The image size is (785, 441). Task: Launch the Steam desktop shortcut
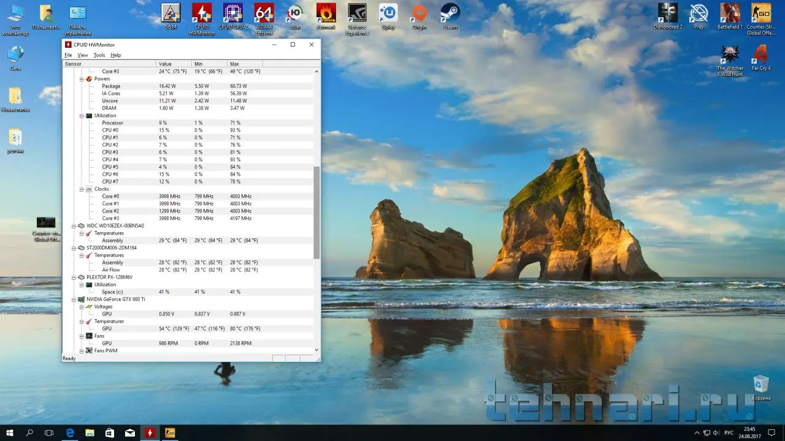pos(450,13)
